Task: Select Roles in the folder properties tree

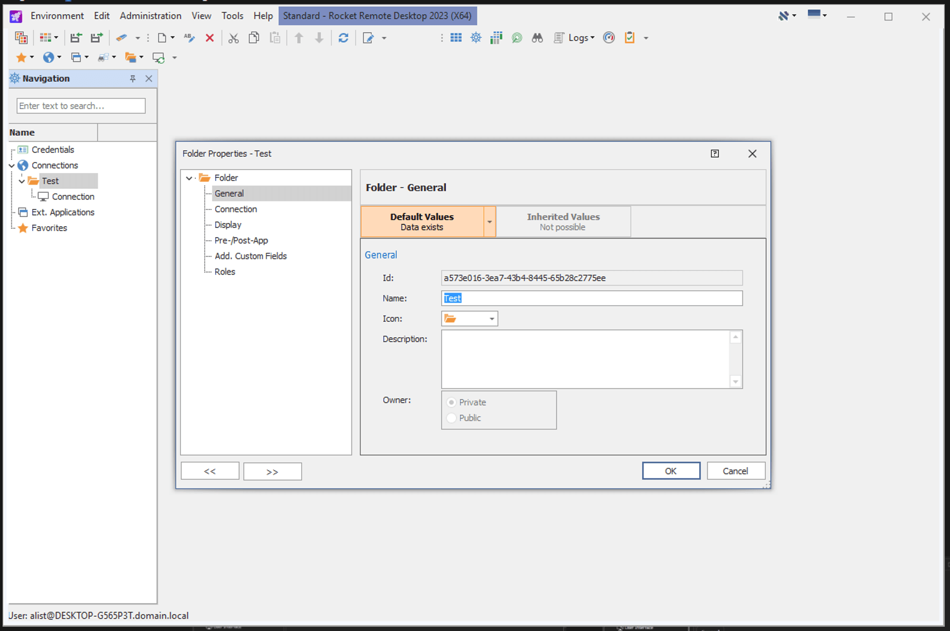Action: (225, 272)
